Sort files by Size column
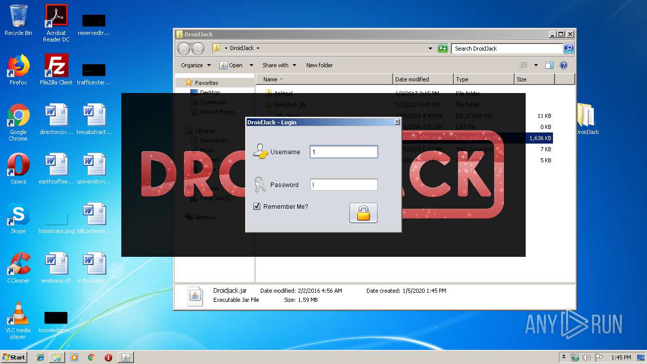Image resolution: width=647 pixels, height=364 pixels. coord(534,79)
